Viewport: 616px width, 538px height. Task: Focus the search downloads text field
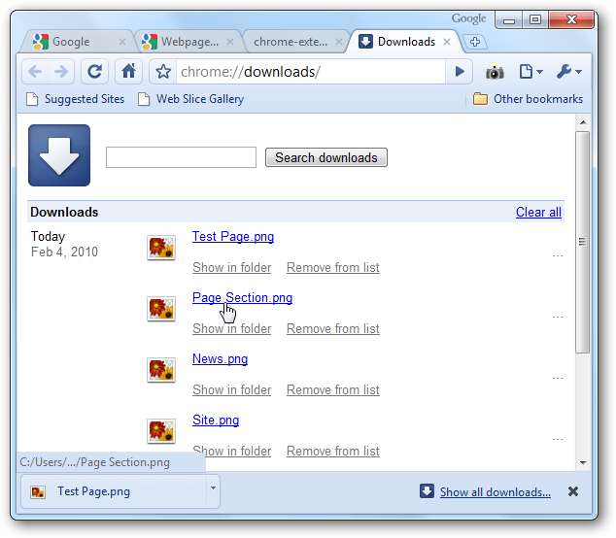click(x=181, y=157)
